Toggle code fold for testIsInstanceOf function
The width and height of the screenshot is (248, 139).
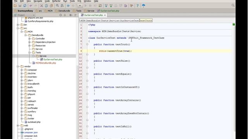click(x=87, y=87)
